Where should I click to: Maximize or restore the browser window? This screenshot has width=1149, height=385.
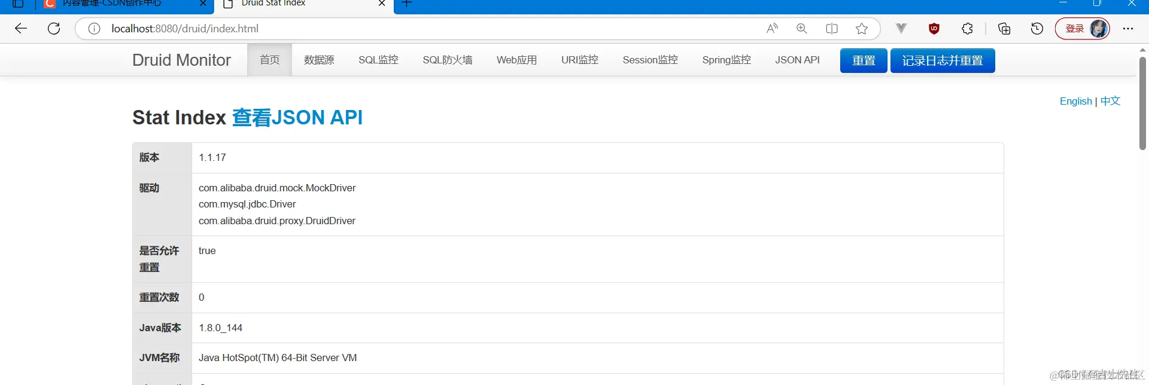coord(1097,3)
